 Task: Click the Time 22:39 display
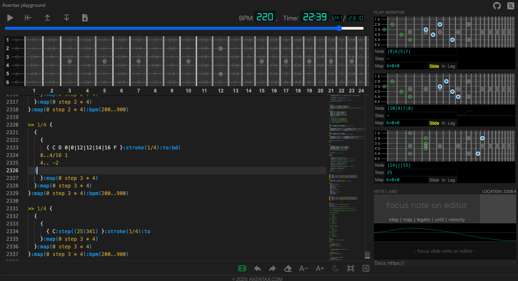(x=315, y=17)
